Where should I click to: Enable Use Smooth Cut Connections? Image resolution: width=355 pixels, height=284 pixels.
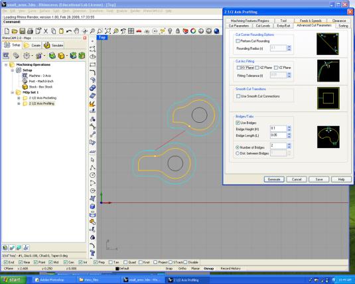coord(238,96)
